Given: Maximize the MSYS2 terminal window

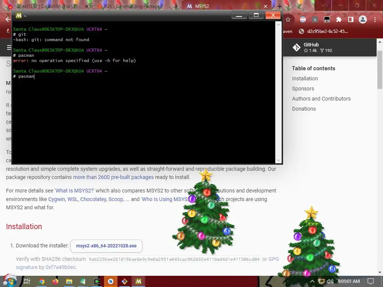Looking at the screenshot, I should [x=256, y=15].
